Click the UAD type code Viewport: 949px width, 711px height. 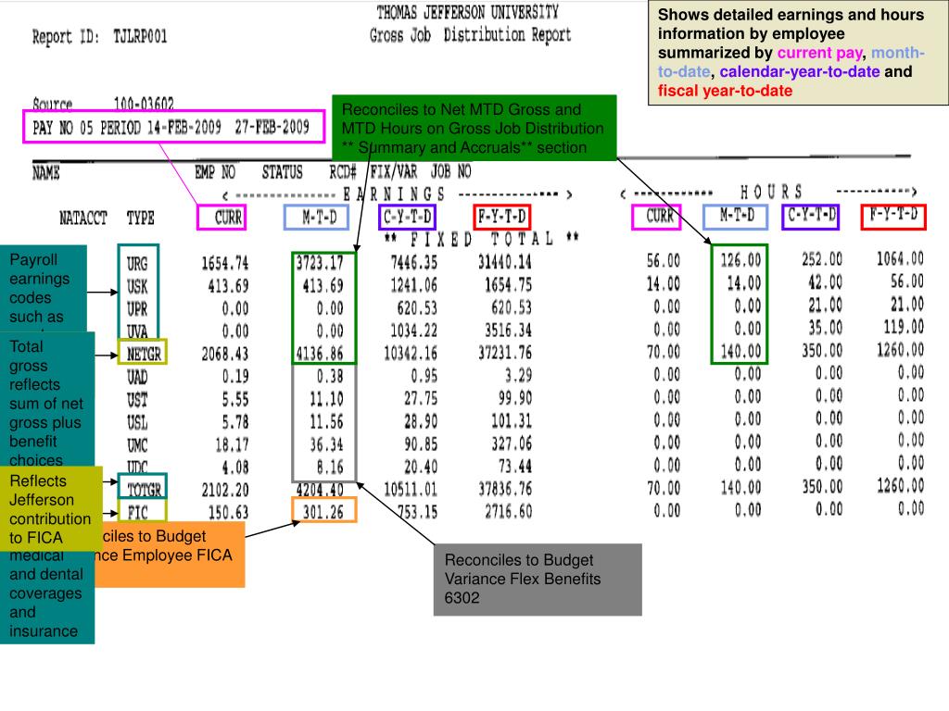(x=137, y=378)
